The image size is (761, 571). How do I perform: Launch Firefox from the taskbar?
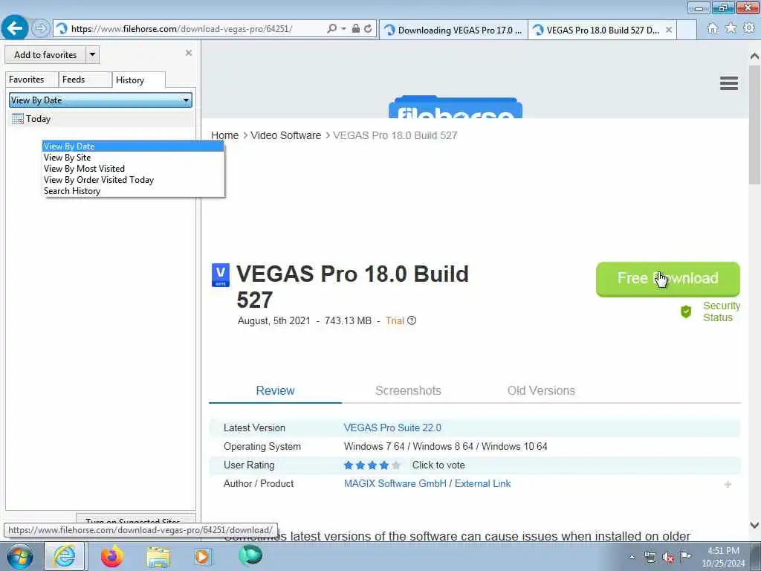coord(112,556)
